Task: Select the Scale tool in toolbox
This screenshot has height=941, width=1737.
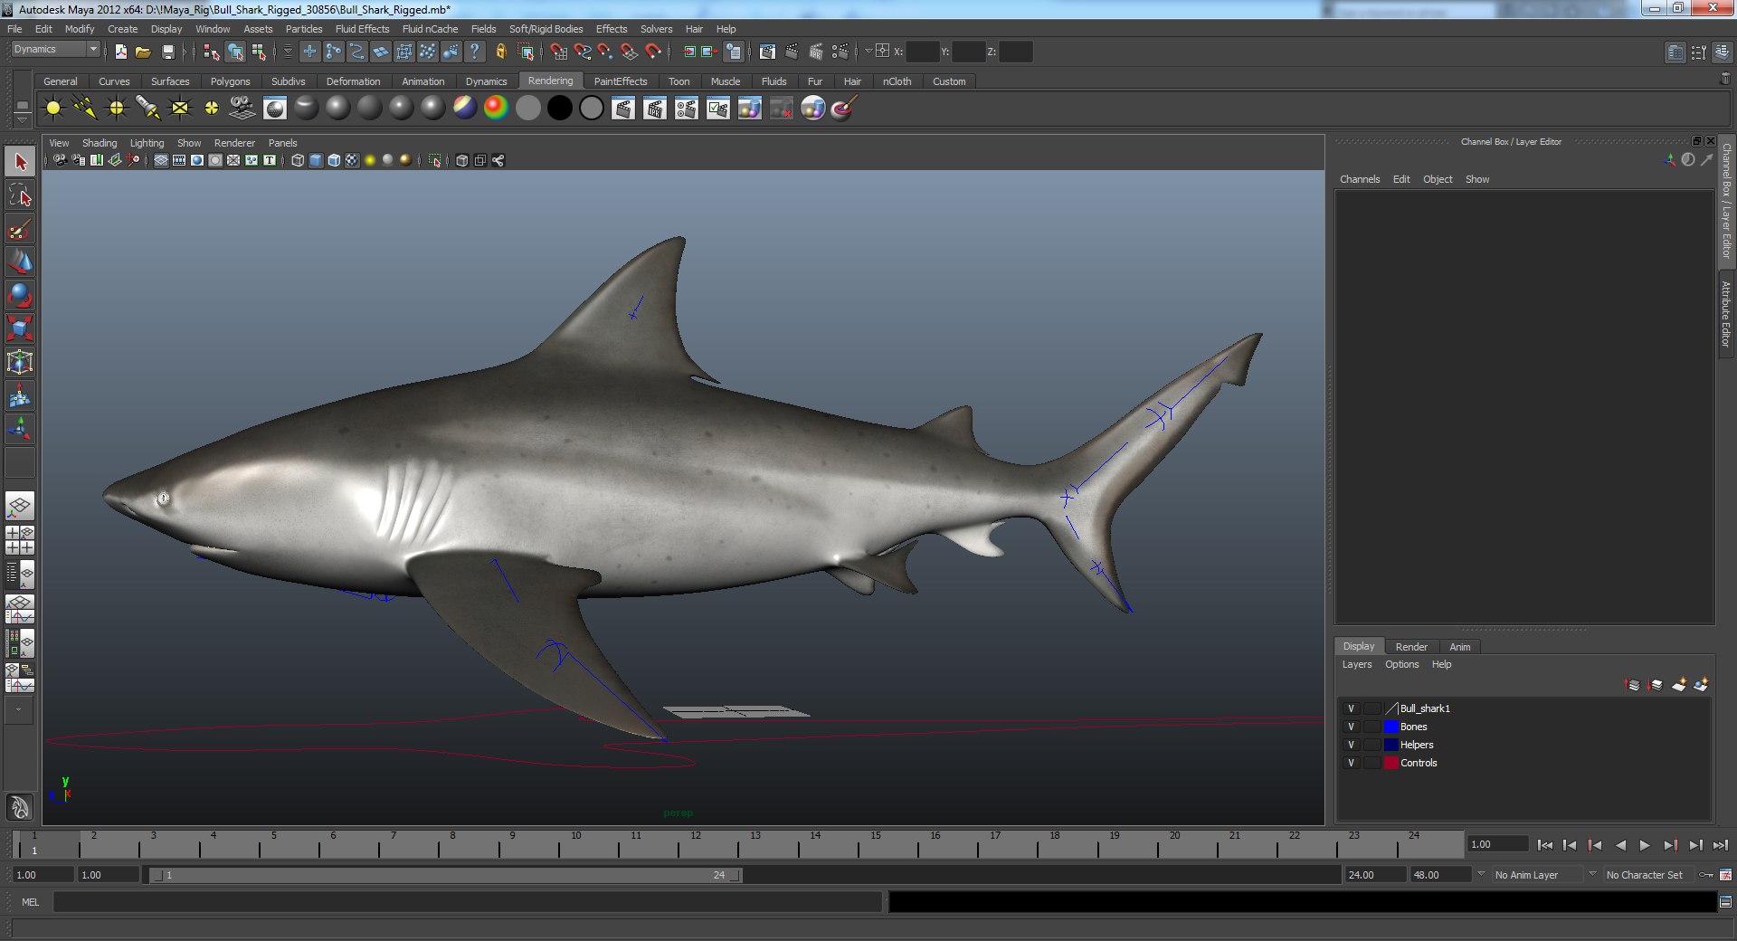Action: click(20, 329)
